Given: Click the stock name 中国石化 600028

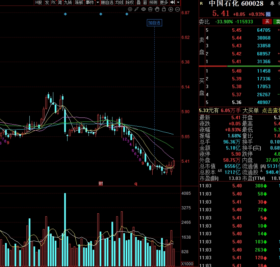Looking at the screenshot, I should coord(236,3).
